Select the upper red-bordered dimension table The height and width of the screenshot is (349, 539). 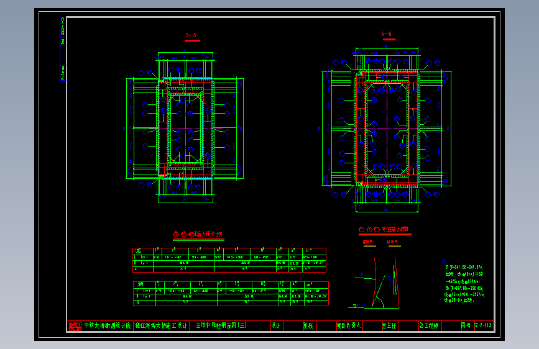click(229, 260)
